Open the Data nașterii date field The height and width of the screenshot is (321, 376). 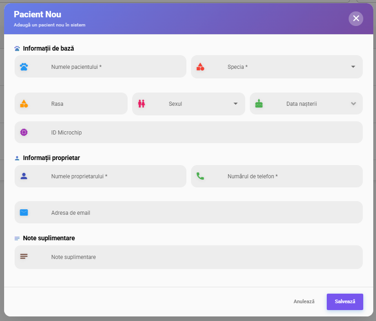(306, 104)
